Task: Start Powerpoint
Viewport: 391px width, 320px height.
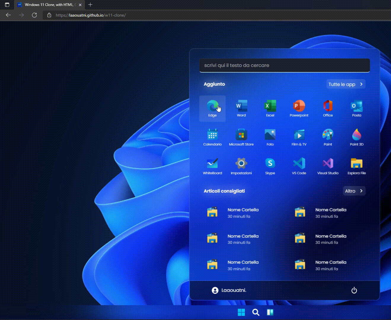Action: coord(299,108)
